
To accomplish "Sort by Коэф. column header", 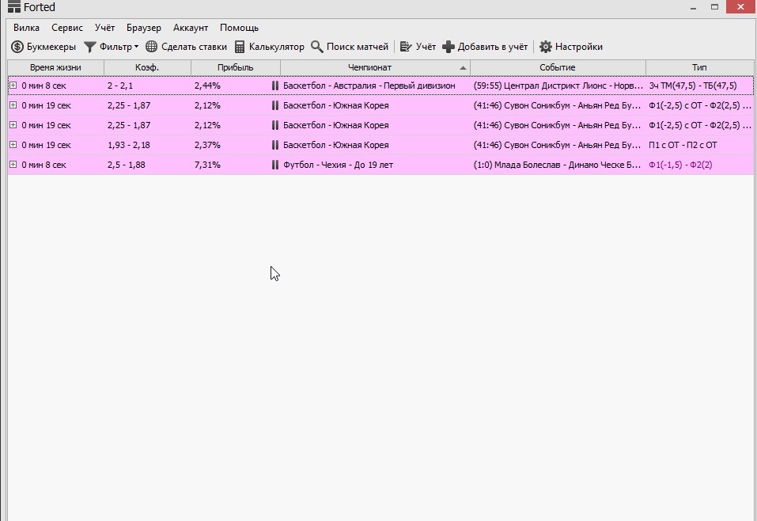I will [x=147, y=67].
